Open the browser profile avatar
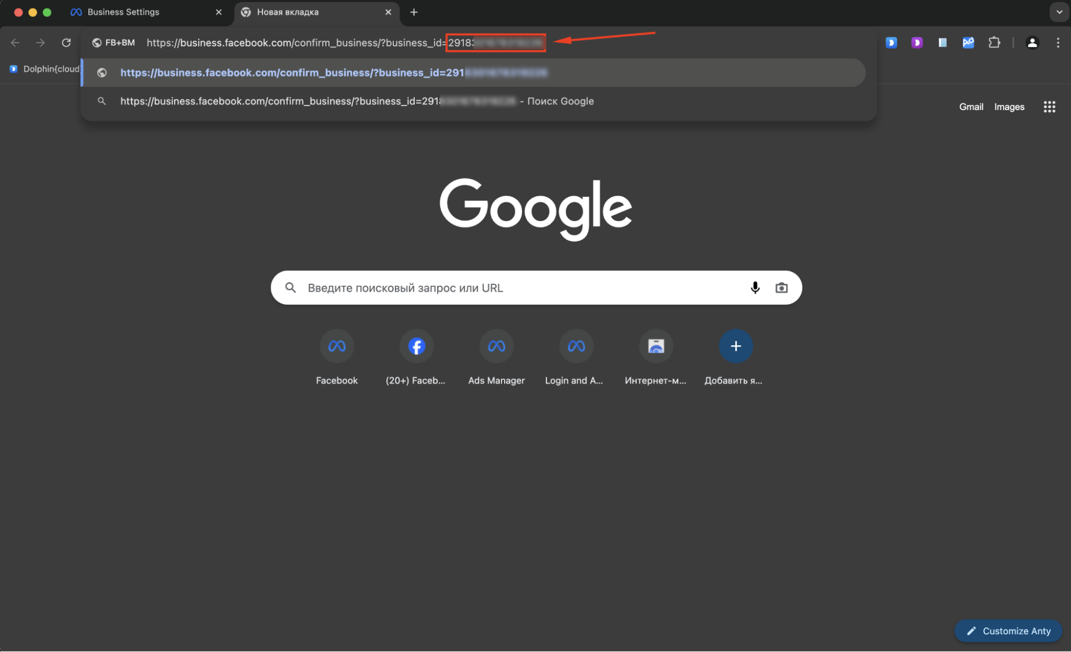The width and height of the screenshot is (1071, 652). (1032, 43)
